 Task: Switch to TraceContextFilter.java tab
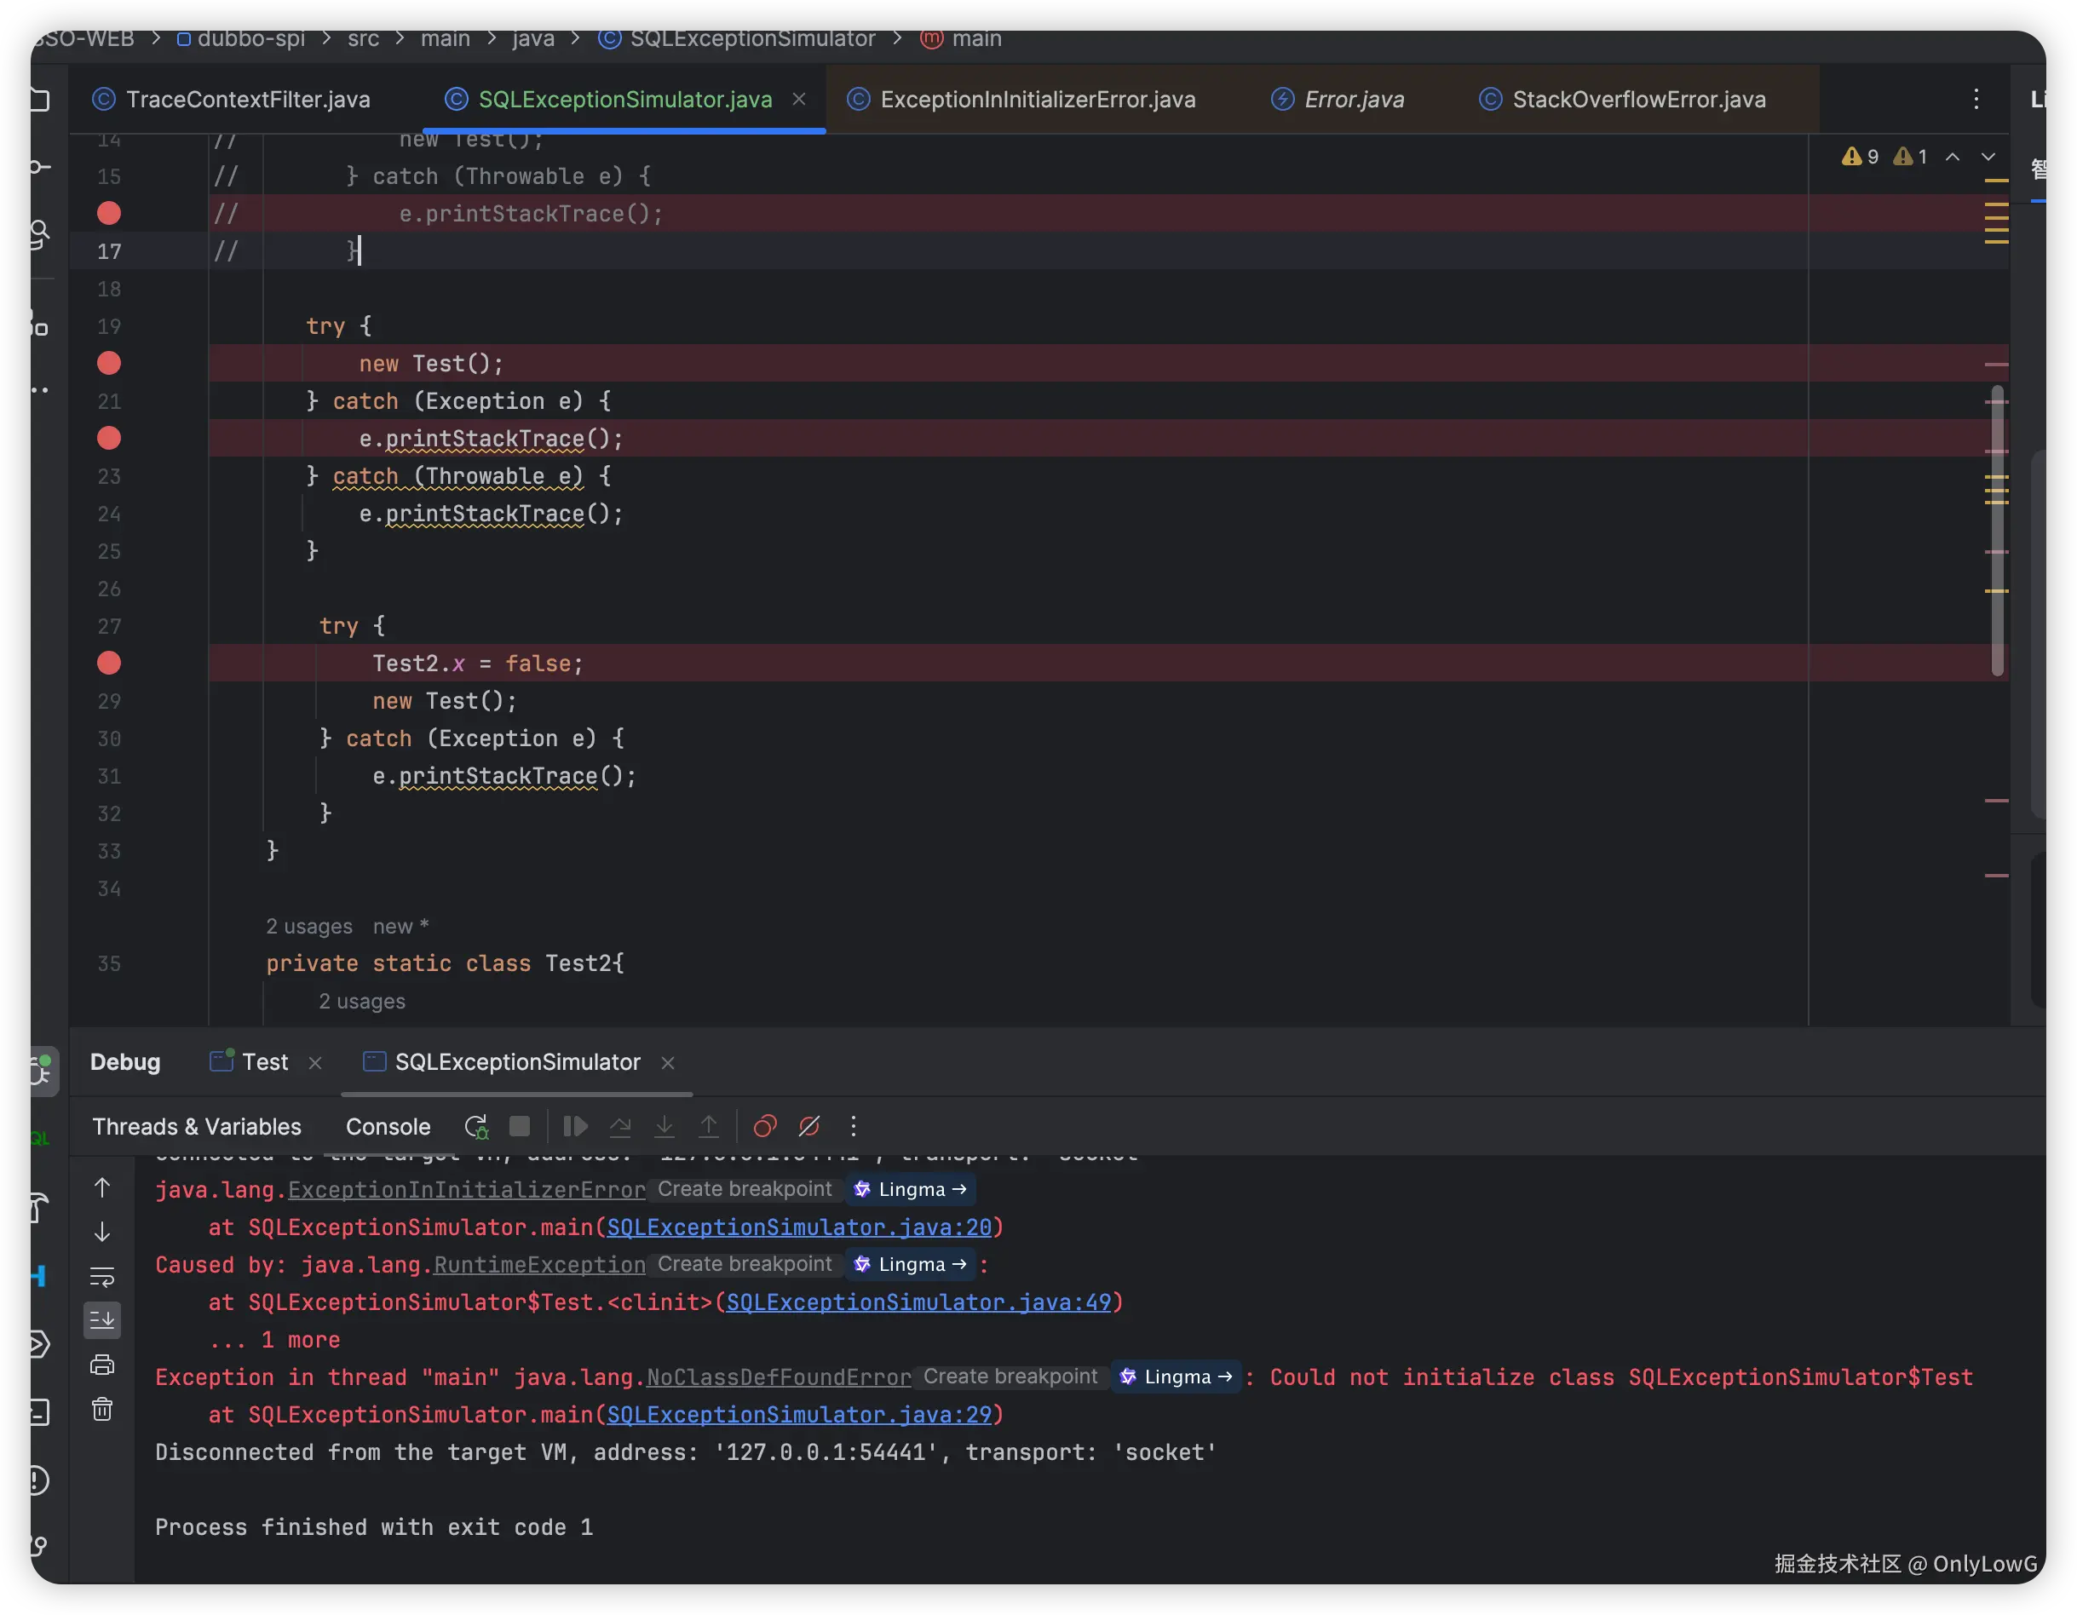coord(247,99)
